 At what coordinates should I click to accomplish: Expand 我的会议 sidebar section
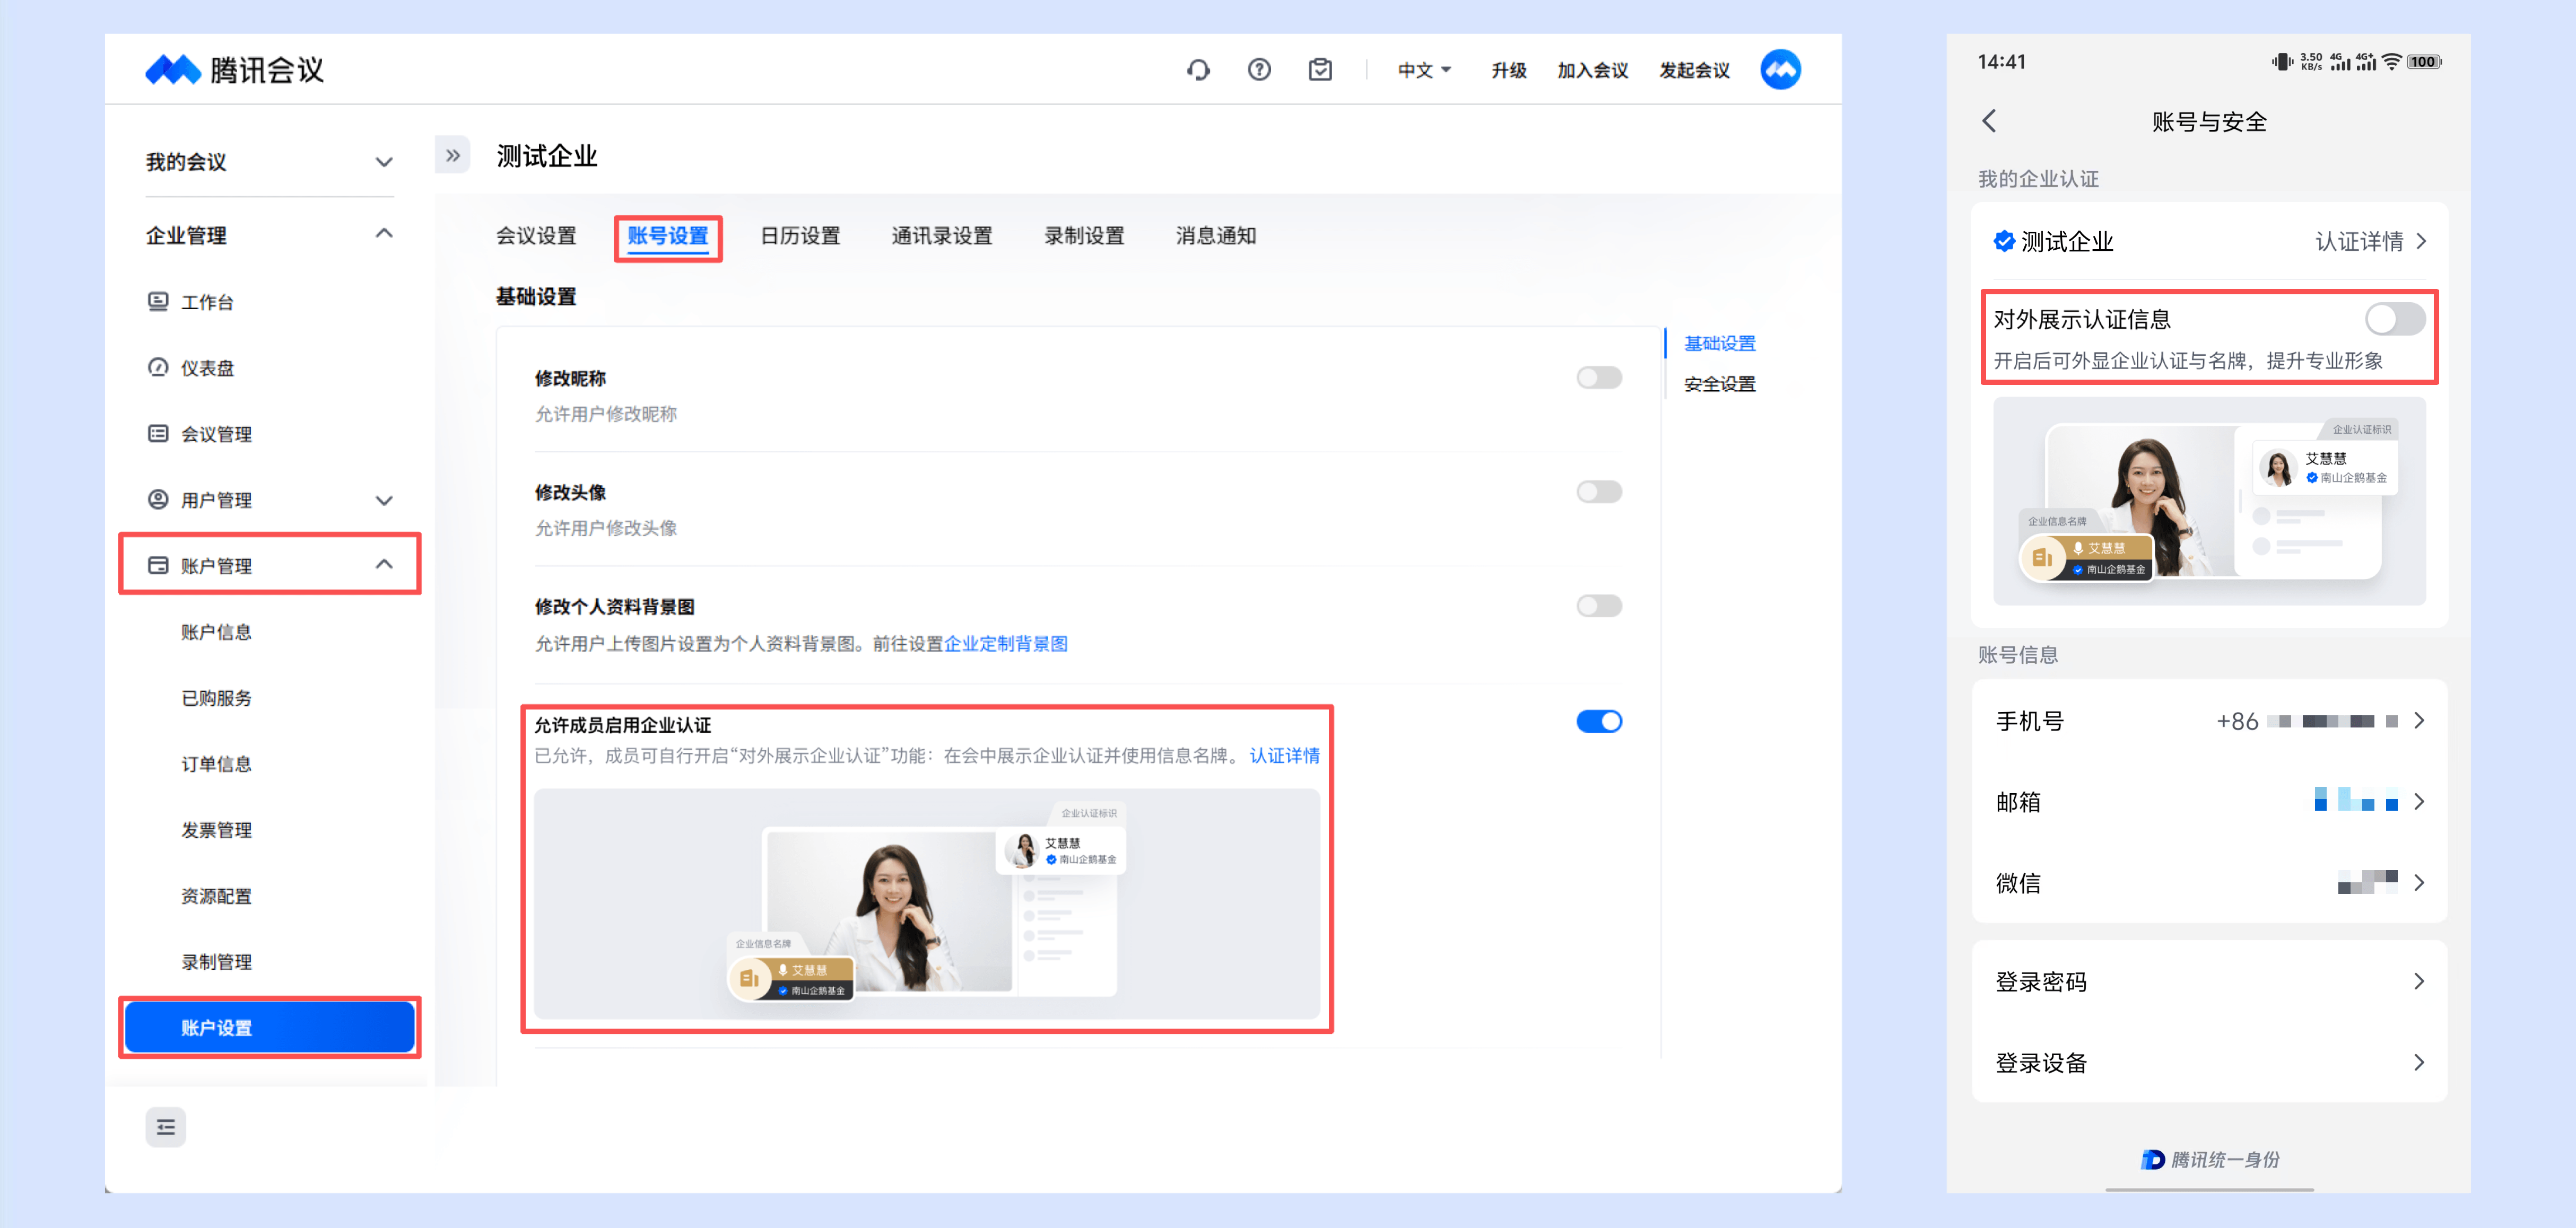[x=270, y=162]
